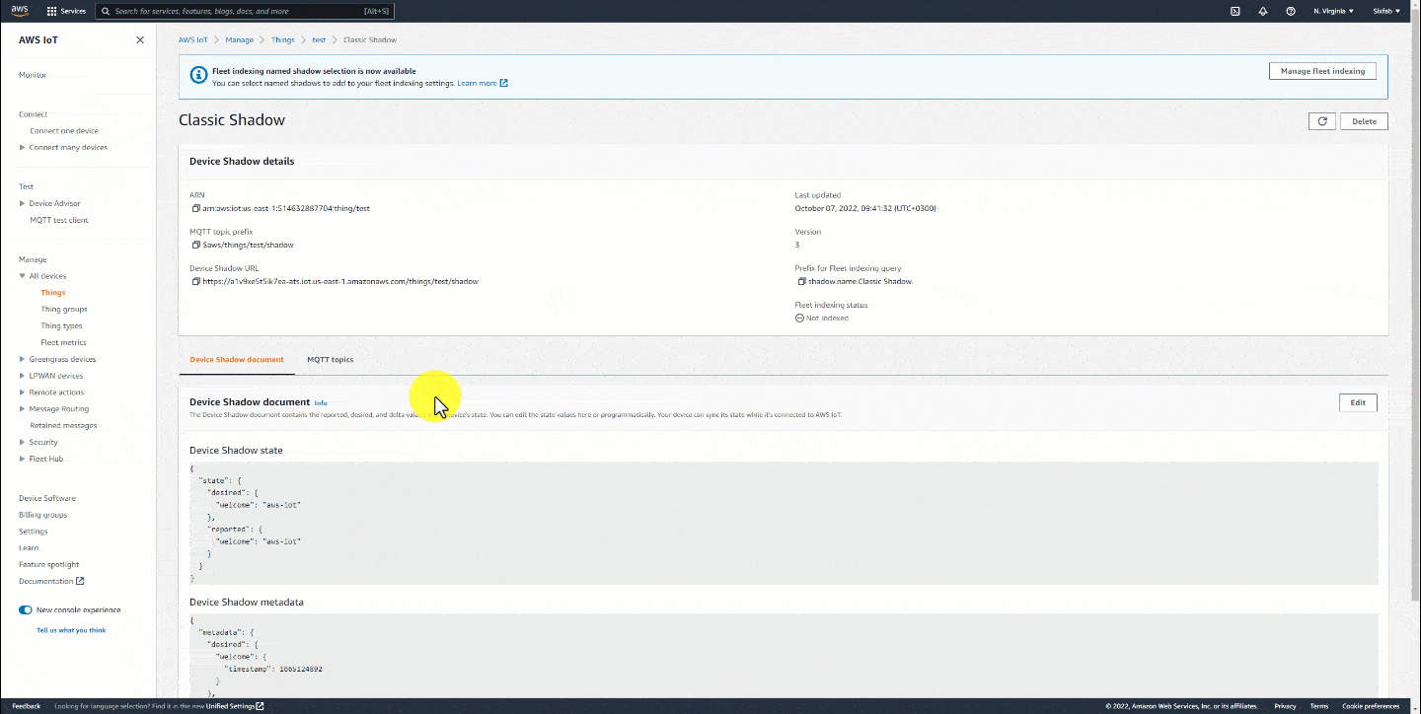This screenshot has width=1421, height=714.
Task: Refresh the Classic Shadow page
Action: (x=1322, y=120)
